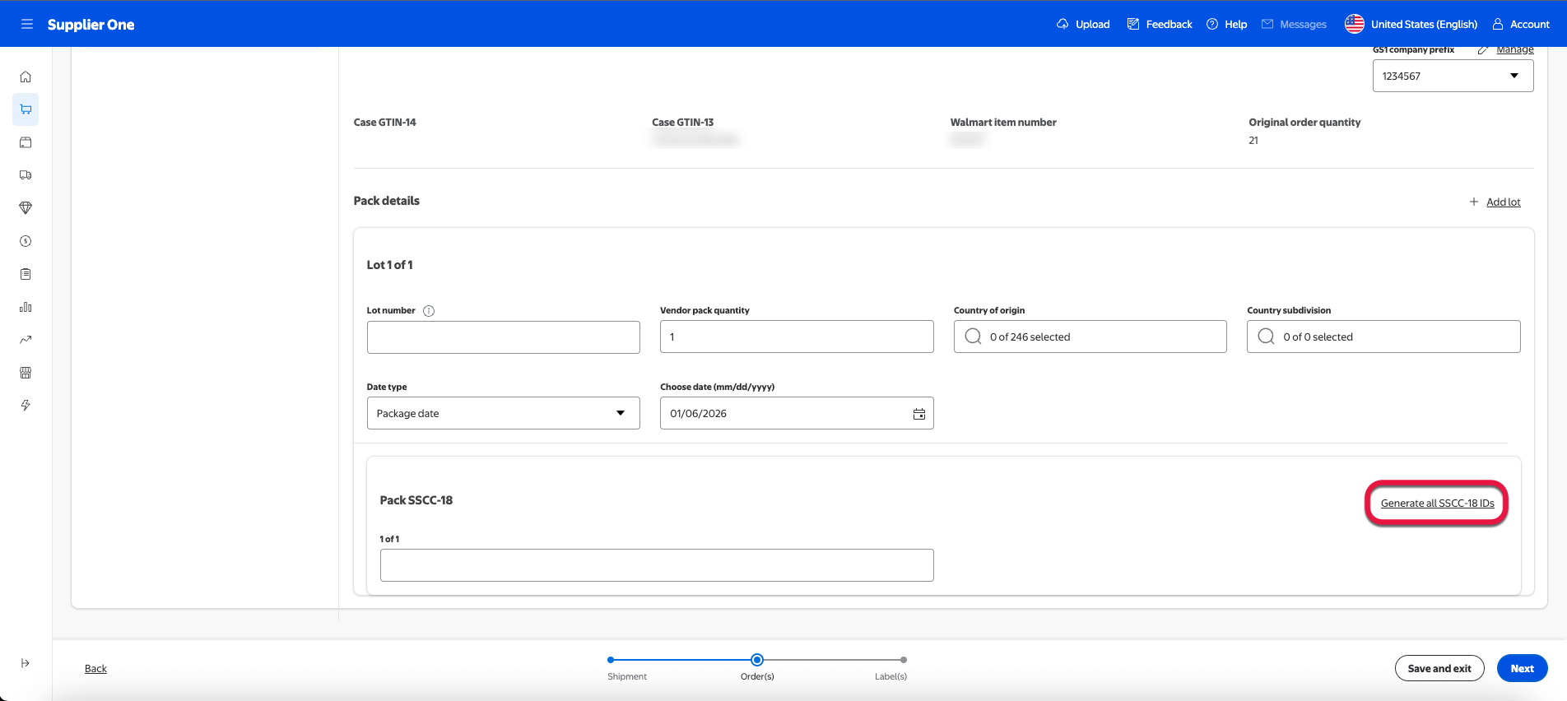
Task: Focus the Lot number input field
Action: pyautogui.click(x=503, y=337)
